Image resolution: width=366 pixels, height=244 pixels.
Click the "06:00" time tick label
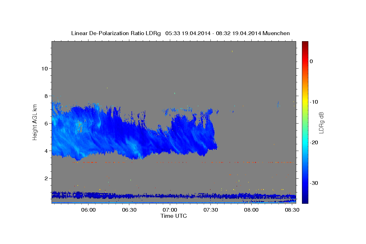click(89, 210)
